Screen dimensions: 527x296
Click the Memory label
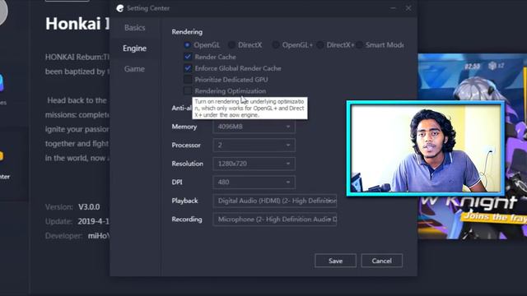pos(184,127)
